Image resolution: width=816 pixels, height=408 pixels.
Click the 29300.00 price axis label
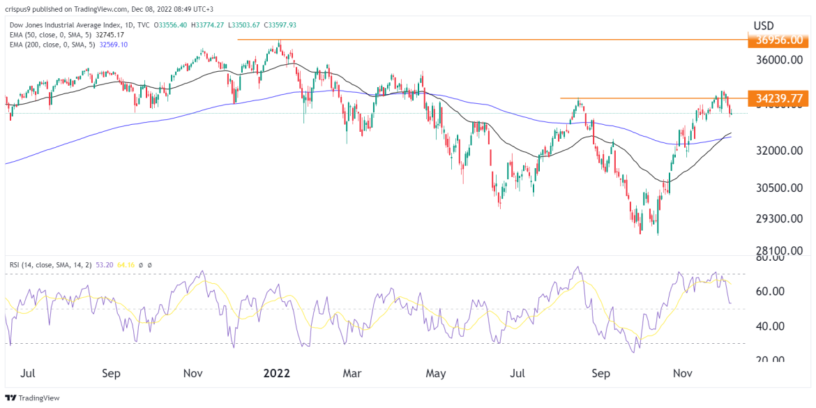coord(778,219)
